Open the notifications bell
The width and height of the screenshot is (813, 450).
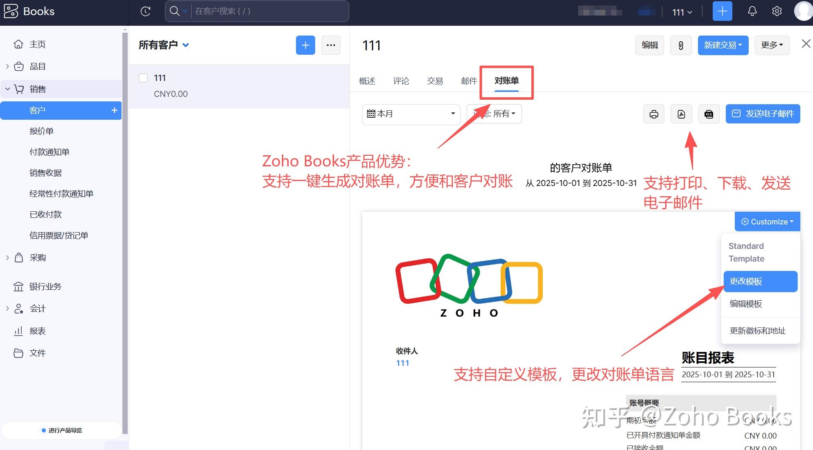(752, 11)
